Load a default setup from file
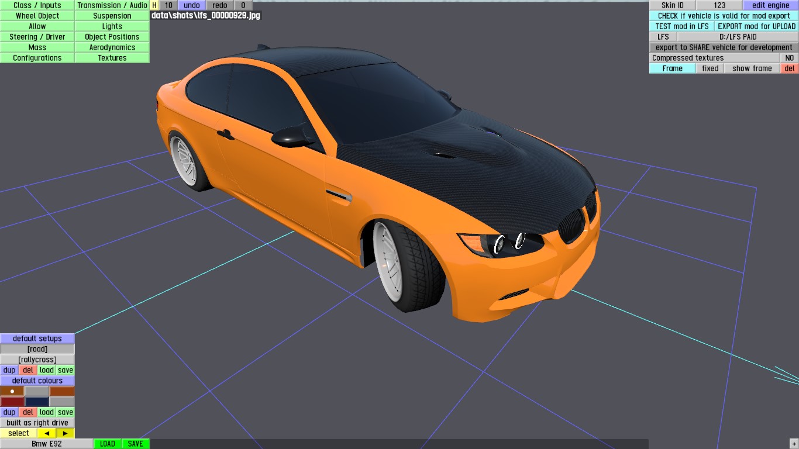The width and height of the screenshot is (799, 449). coord(47,370)
